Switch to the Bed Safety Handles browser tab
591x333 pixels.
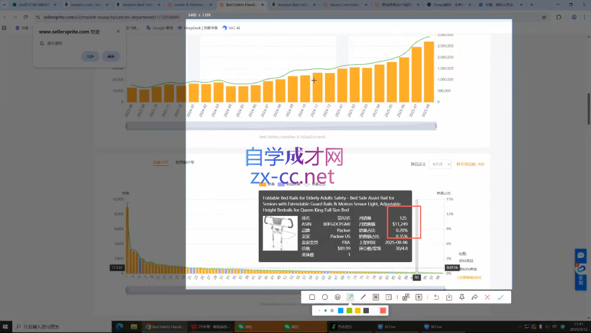point(241,4)
